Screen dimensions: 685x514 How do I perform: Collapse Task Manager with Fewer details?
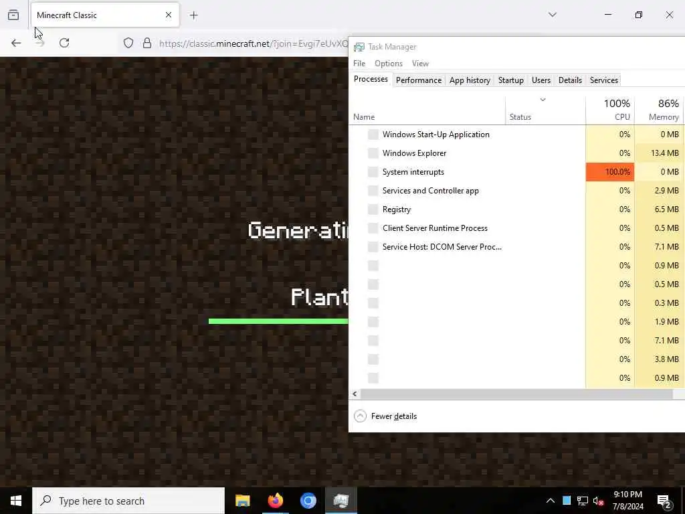pyautogui.click(x=385, y=416)
